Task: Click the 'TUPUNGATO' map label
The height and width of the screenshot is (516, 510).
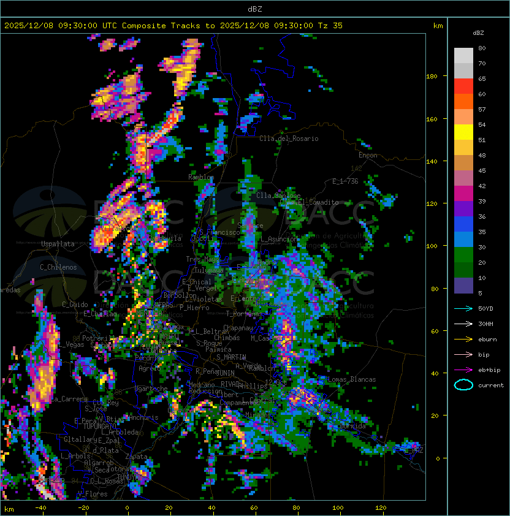Action: [x=99, y=426]
